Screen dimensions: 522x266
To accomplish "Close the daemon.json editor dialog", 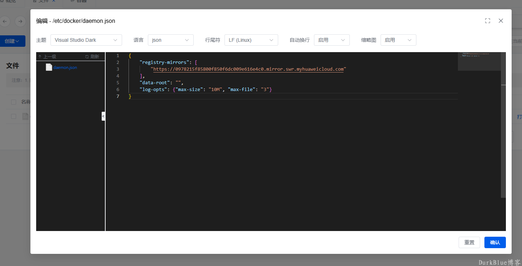I will point(501,21).
